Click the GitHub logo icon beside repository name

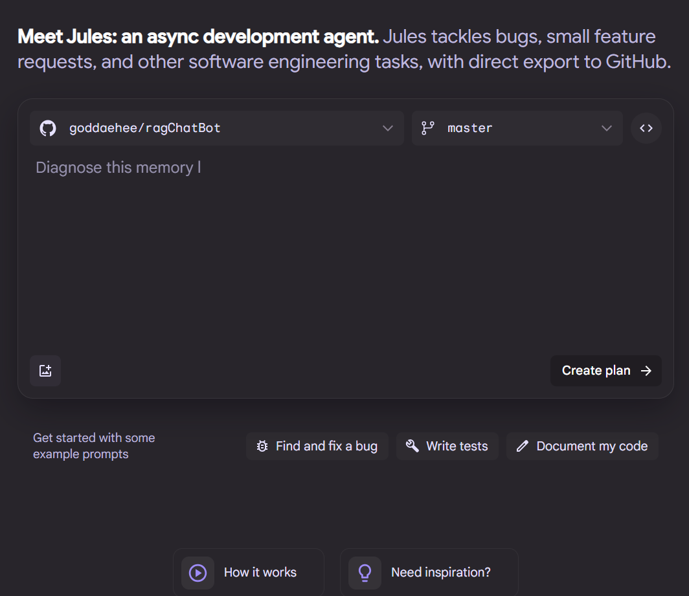48,128
